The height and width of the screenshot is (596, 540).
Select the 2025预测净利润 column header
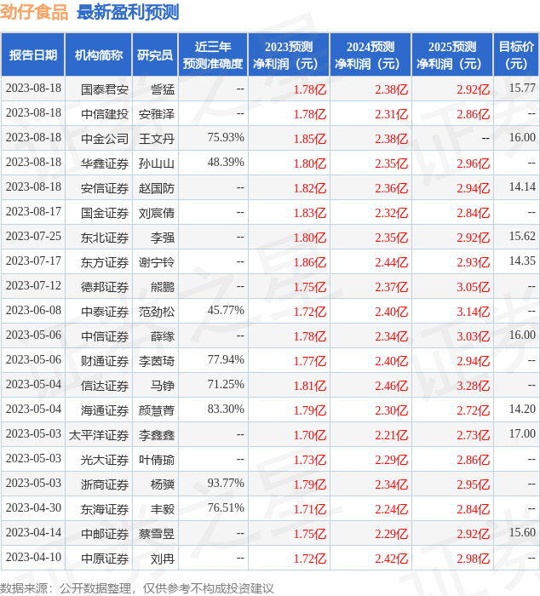pyautogui.click(x=452, y=54)
